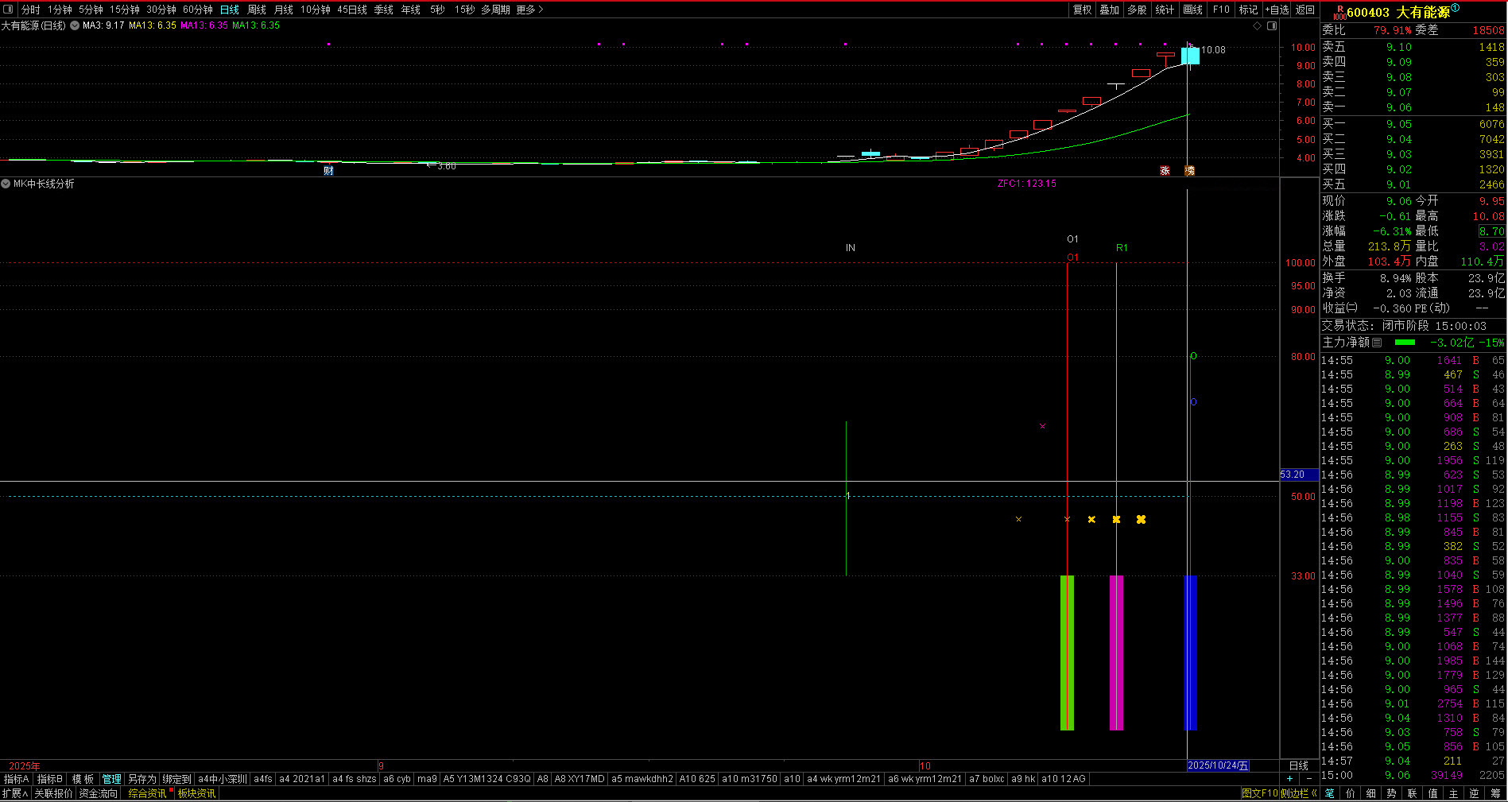The width and height of the screenshot is (1508, 802).
Task: Click the green bar under the O1 marker
Action: 1067,653
